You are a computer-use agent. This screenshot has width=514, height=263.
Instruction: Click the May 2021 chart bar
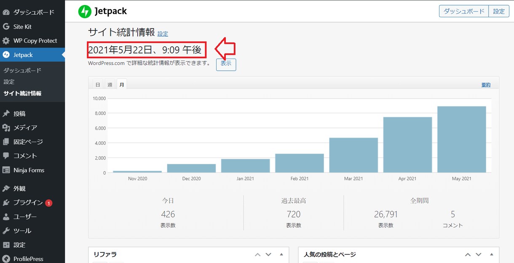462,139
